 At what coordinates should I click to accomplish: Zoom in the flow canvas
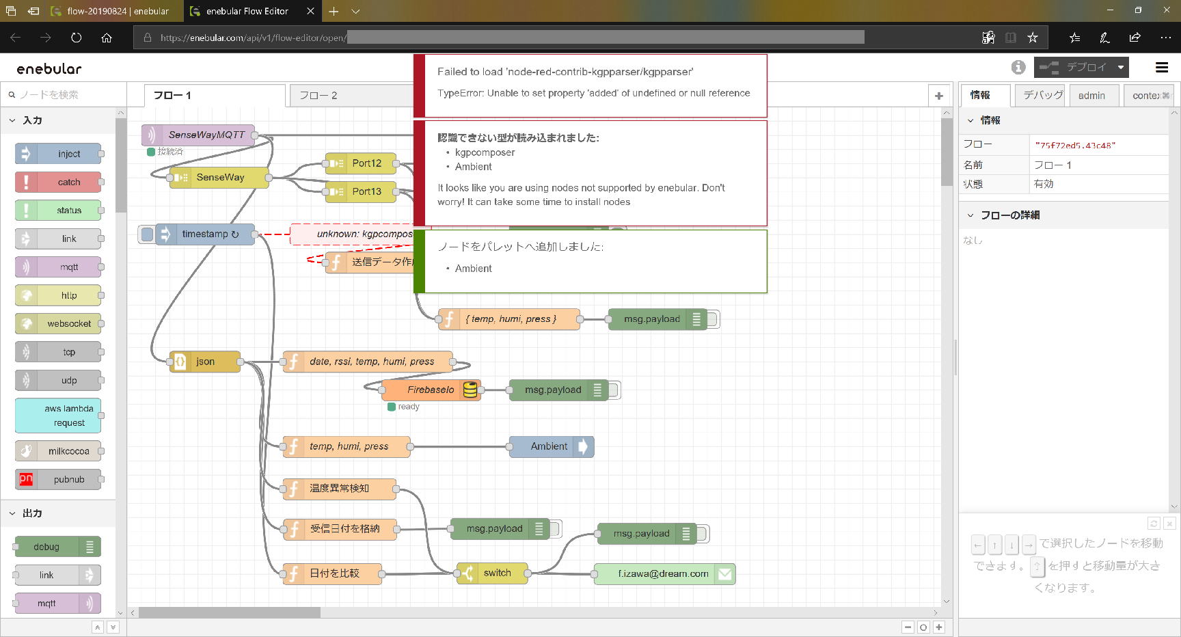939,627
